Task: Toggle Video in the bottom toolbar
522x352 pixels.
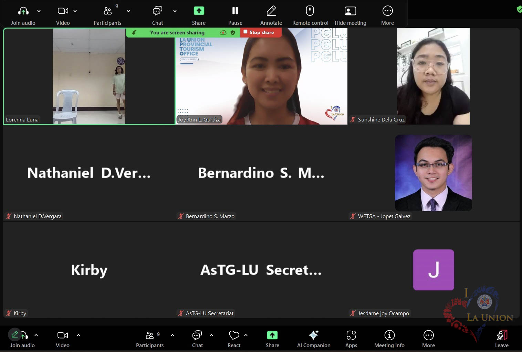Action: (x=63, y=340)
